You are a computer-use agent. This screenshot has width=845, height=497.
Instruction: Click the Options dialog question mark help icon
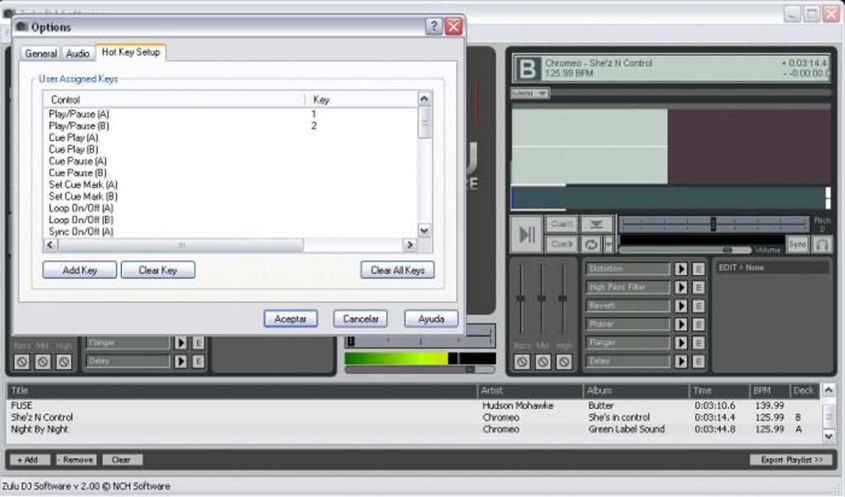pos(434,26)
